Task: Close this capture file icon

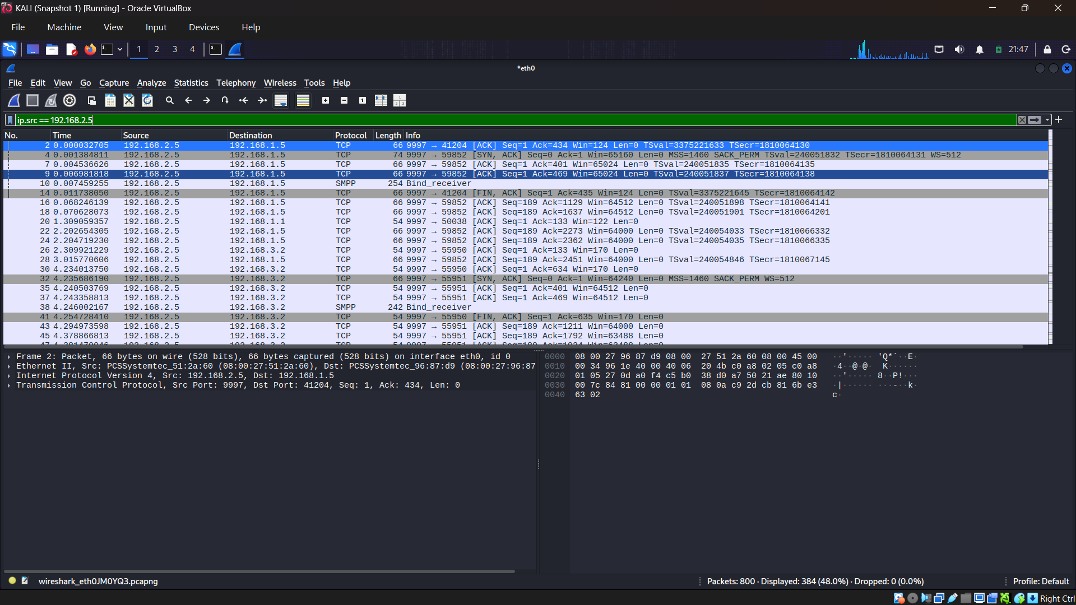Action: tap(129, 100)
